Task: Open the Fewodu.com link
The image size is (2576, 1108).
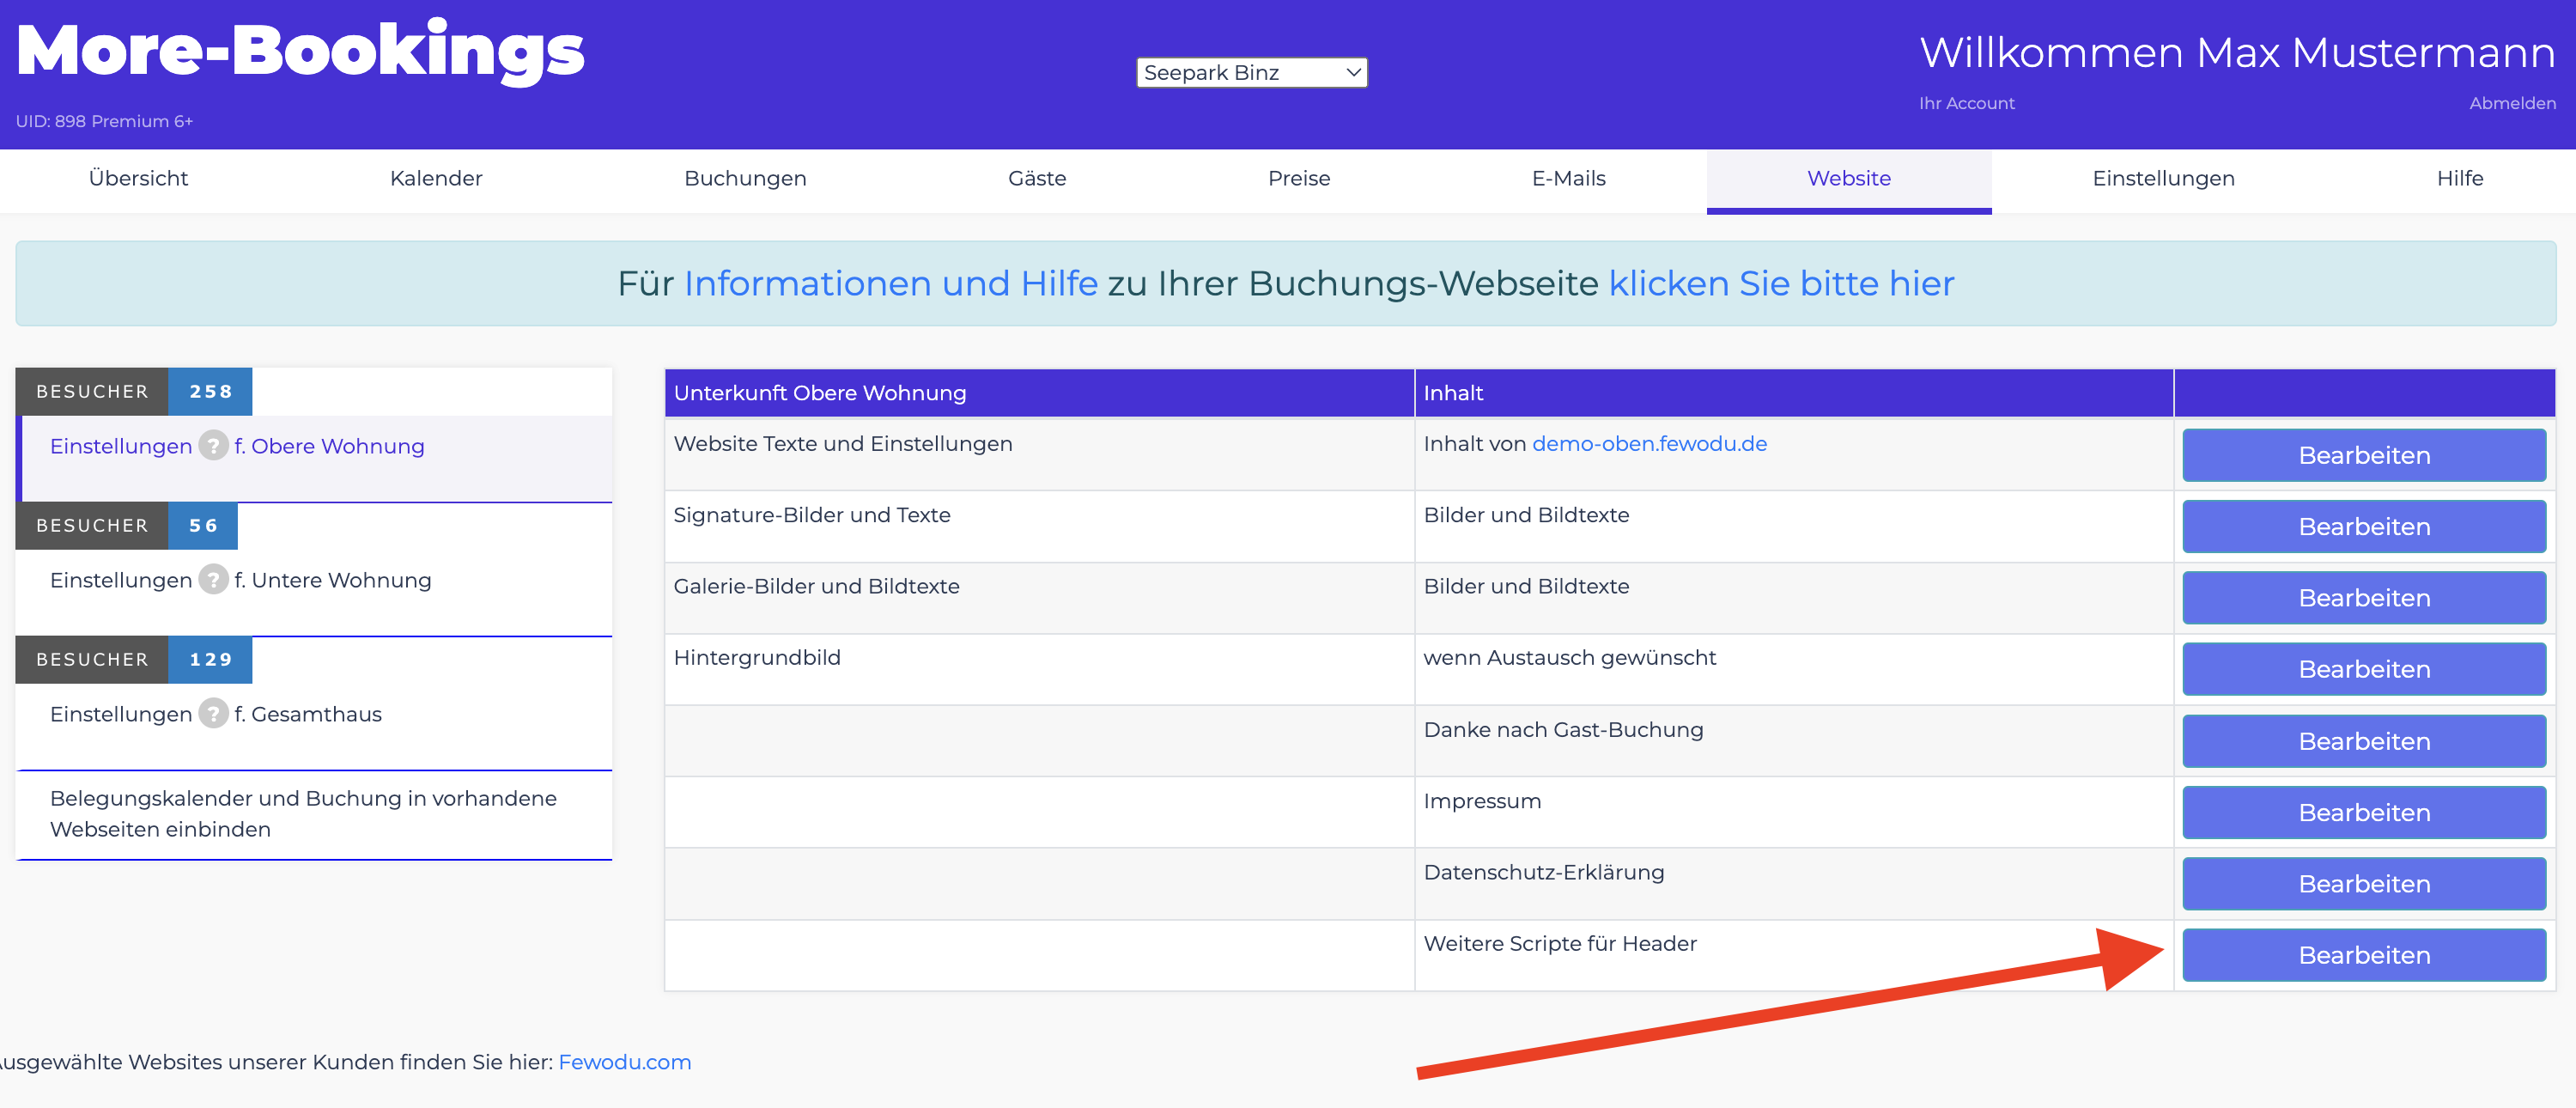Action: coord(624,1062)
